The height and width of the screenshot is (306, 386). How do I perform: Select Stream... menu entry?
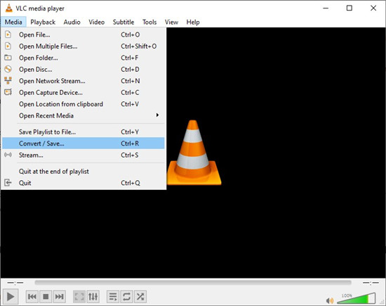84,155
